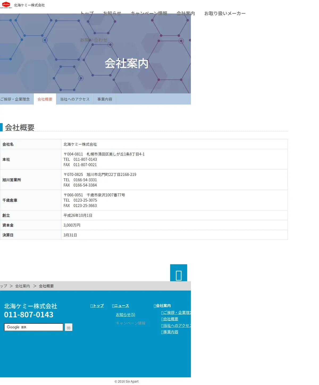319x385 pixels.
Task: Click footer company name 北海ケミー株式会社
Action: [31, 306]
